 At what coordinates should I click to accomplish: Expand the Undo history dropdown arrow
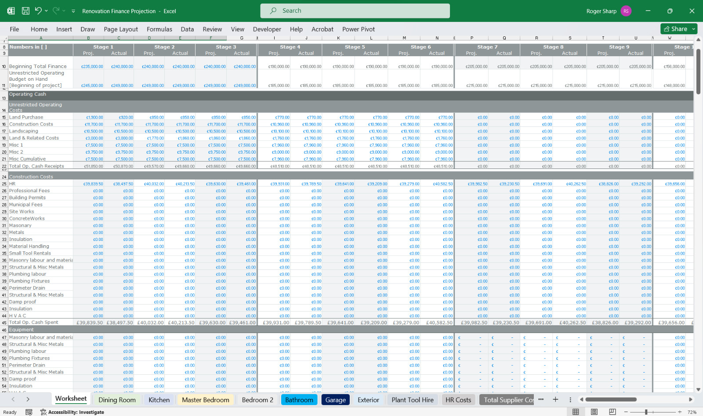coord(46,11)
